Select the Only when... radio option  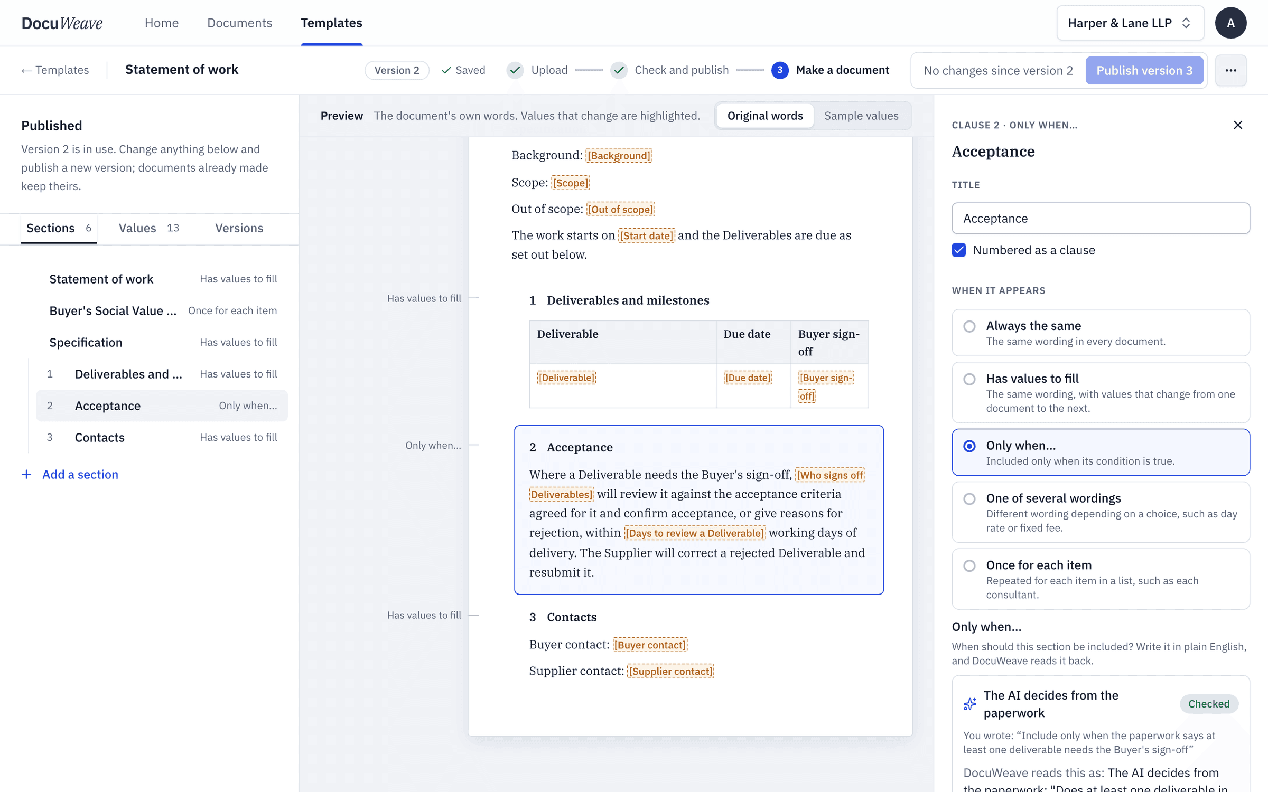coord(1101,452)
